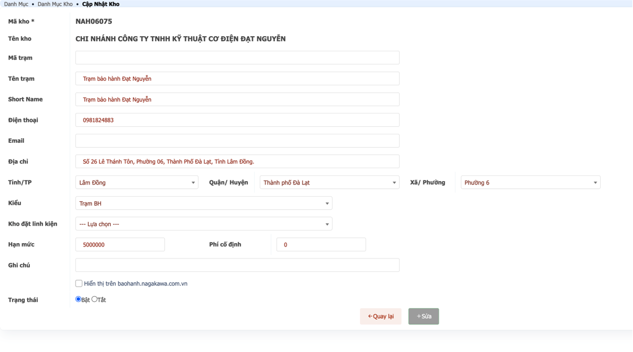Viewport: 633px width, 352px height.
Task: Select the Bật radio button
Action: pos(78,299)
